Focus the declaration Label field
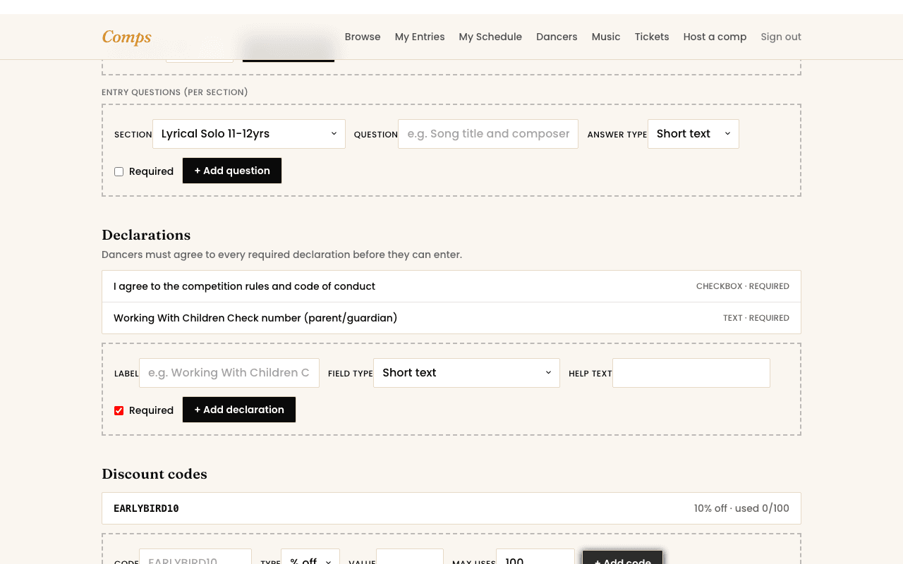This screenshot has height=564, width=903. point(229,373)
